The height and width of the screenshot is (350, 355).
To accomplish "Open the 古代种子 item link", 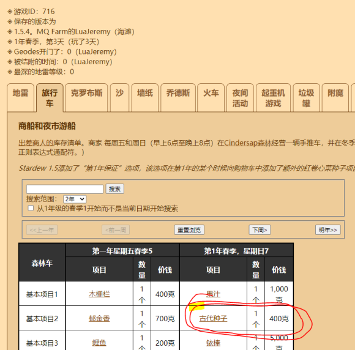I will (x=213, y=319).
